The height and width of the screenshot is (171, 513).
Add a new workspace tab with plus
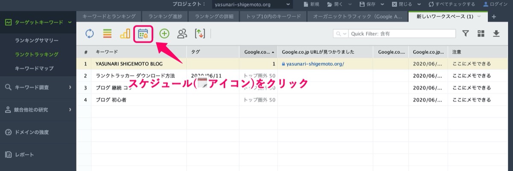point(494,17)
